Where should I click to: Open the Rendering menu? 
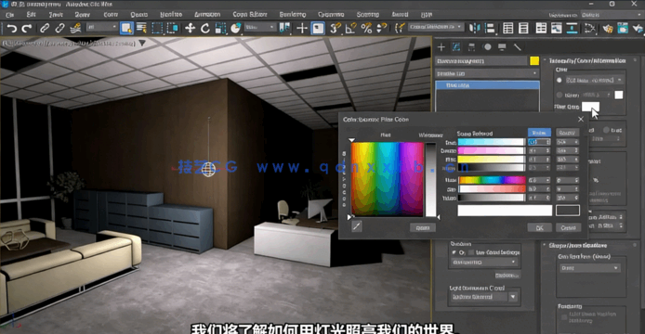[x=293, y=14]
